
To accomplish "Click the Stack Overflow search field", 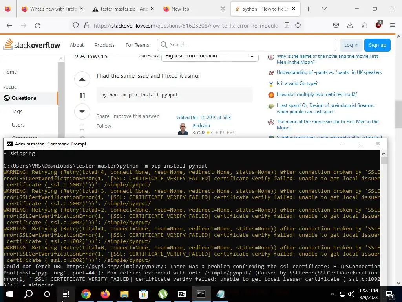I will click(247, 45).
